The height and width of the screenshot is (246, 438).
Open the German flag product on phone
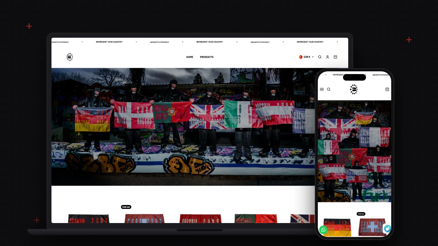pyautogui.click(x=337, y=227)
